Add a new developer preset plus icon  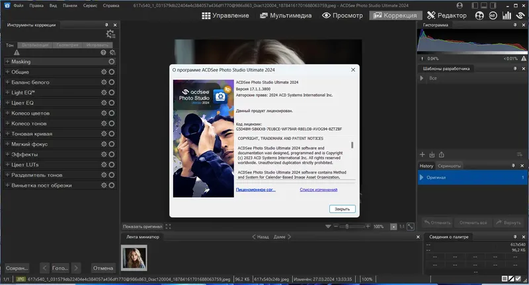(422, 154)
